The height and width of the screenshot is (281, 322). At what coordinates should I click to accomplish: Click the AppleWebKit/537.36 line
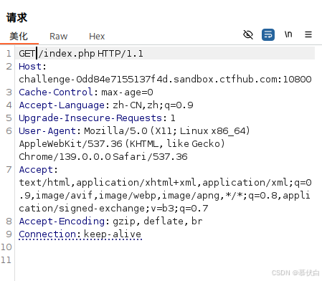(x=122, y=144)
